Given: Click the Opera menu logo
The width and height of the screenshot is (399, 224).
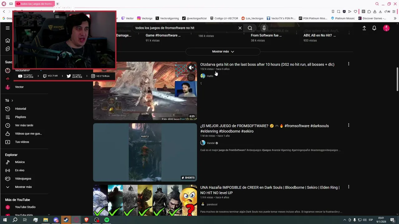Looking at the screenshot, I should 4,4.
